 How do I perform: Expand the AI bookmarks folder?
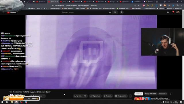tap(45, 8)
